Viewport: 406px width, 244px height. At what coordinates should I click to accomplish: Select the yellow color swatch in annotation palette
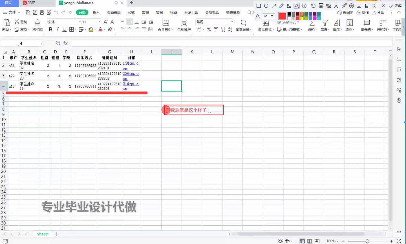point(302,18)
